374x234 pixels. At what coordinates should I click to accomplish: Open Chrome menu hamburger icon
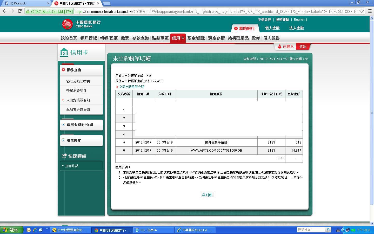370,11
